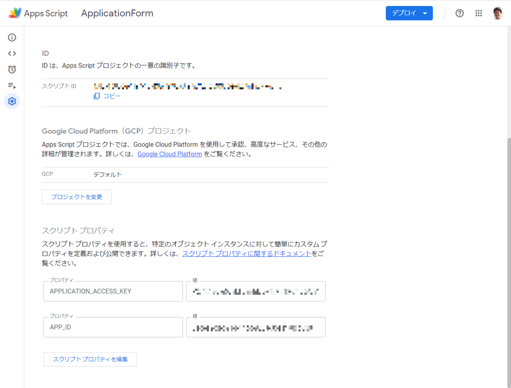Screen dimensions: 511x388
Task: Click the Google Cloud Platform（GCP）プロジェクト heading
Action: [116, 131]
